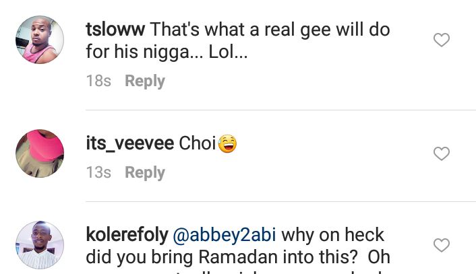Select the kolerefoly username

[127, 235]
